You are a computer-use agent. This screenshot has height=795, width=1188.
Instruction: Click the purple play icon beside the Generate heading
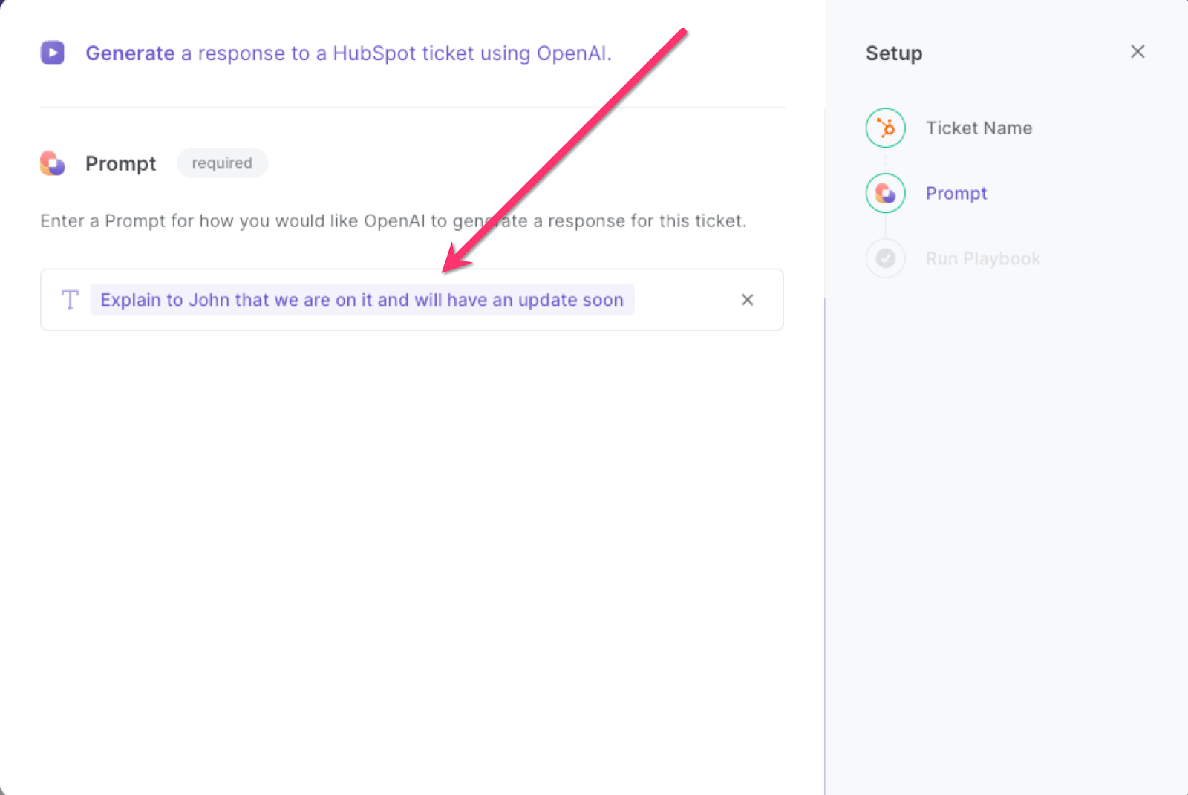pyautogui.click(x=52, y=53)
